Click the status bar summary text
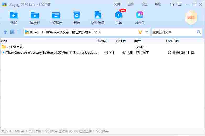 [55, 131]
